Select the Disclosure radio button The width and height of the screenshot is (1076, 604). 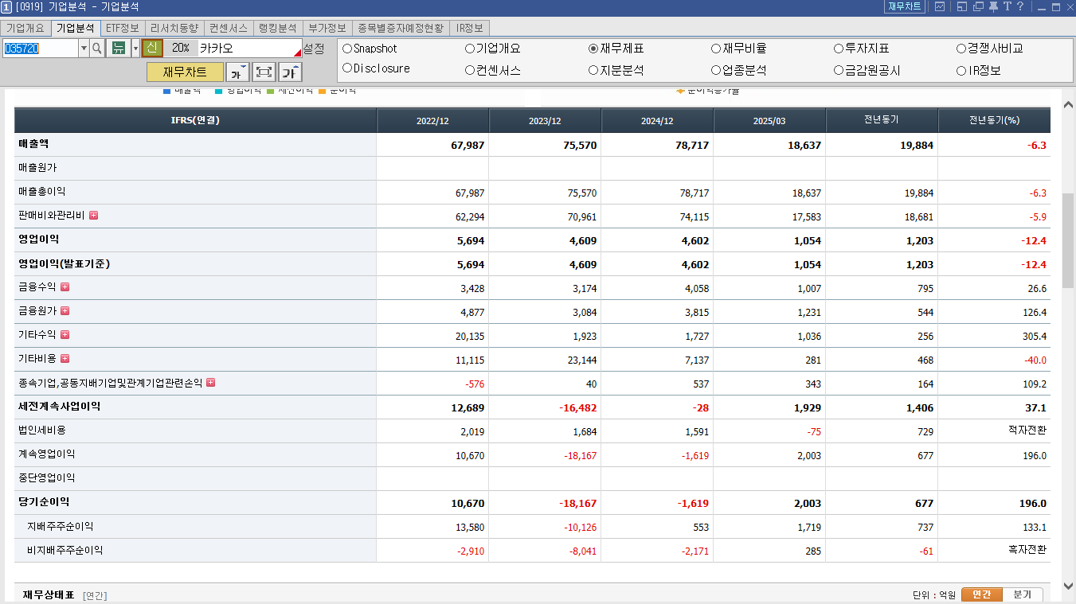coord(347,68)
